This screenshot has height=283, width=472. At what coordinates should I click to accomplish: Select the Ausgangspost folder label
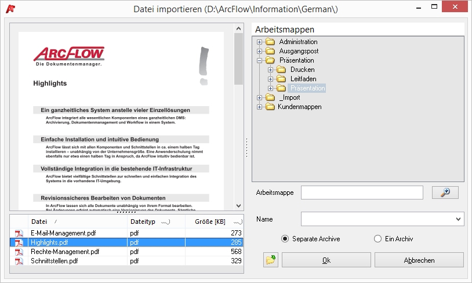click(x=299, y=51)
